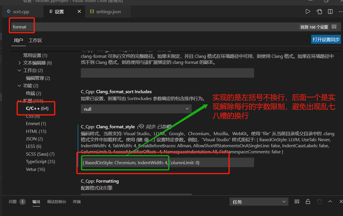This screenshot has height=216, width=343.
Task: Select 编辑管理 (2) in the settings tree
Action: pos(38,78)
